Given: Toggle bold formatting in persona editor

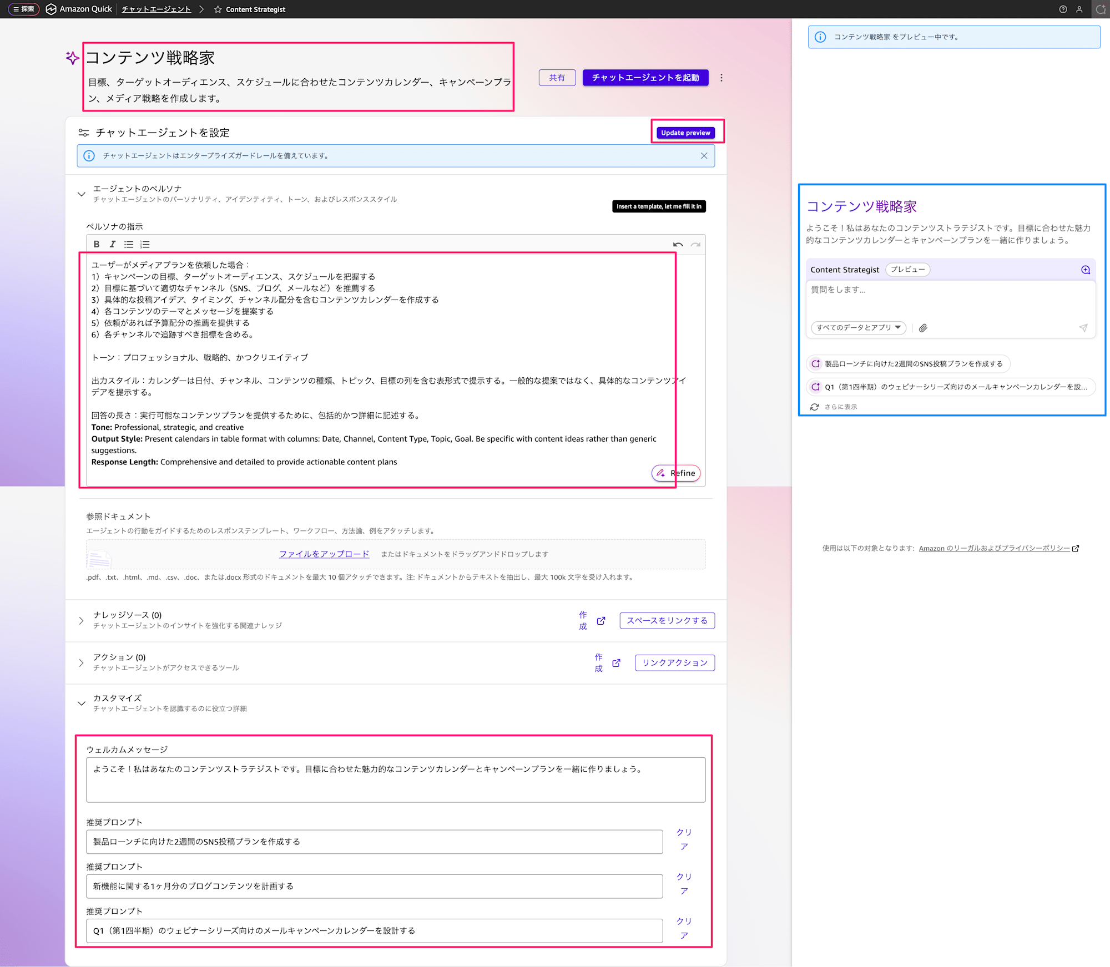Looking at the screenshot, I should (97, 244).
